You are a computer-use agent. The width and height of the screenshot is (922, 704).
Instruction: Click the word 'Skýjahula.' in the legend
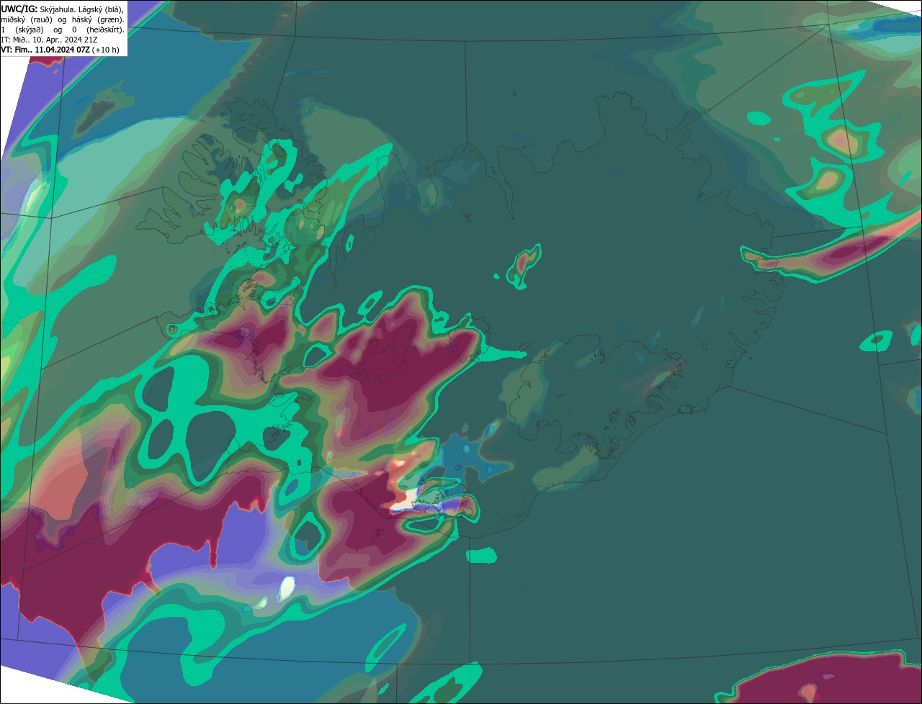(x=58, y=10)
